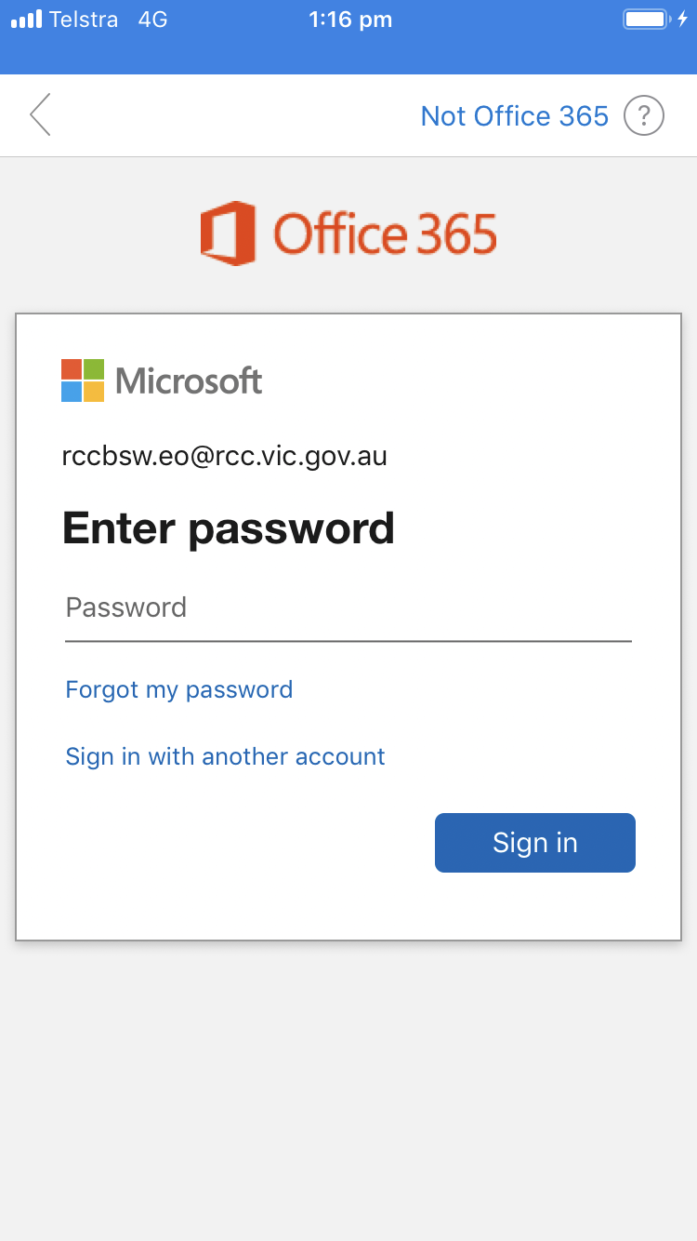The width and height of the screenshot is (697, 1241).
Task: Tap the Enter password heading
Action: point(229,528)
